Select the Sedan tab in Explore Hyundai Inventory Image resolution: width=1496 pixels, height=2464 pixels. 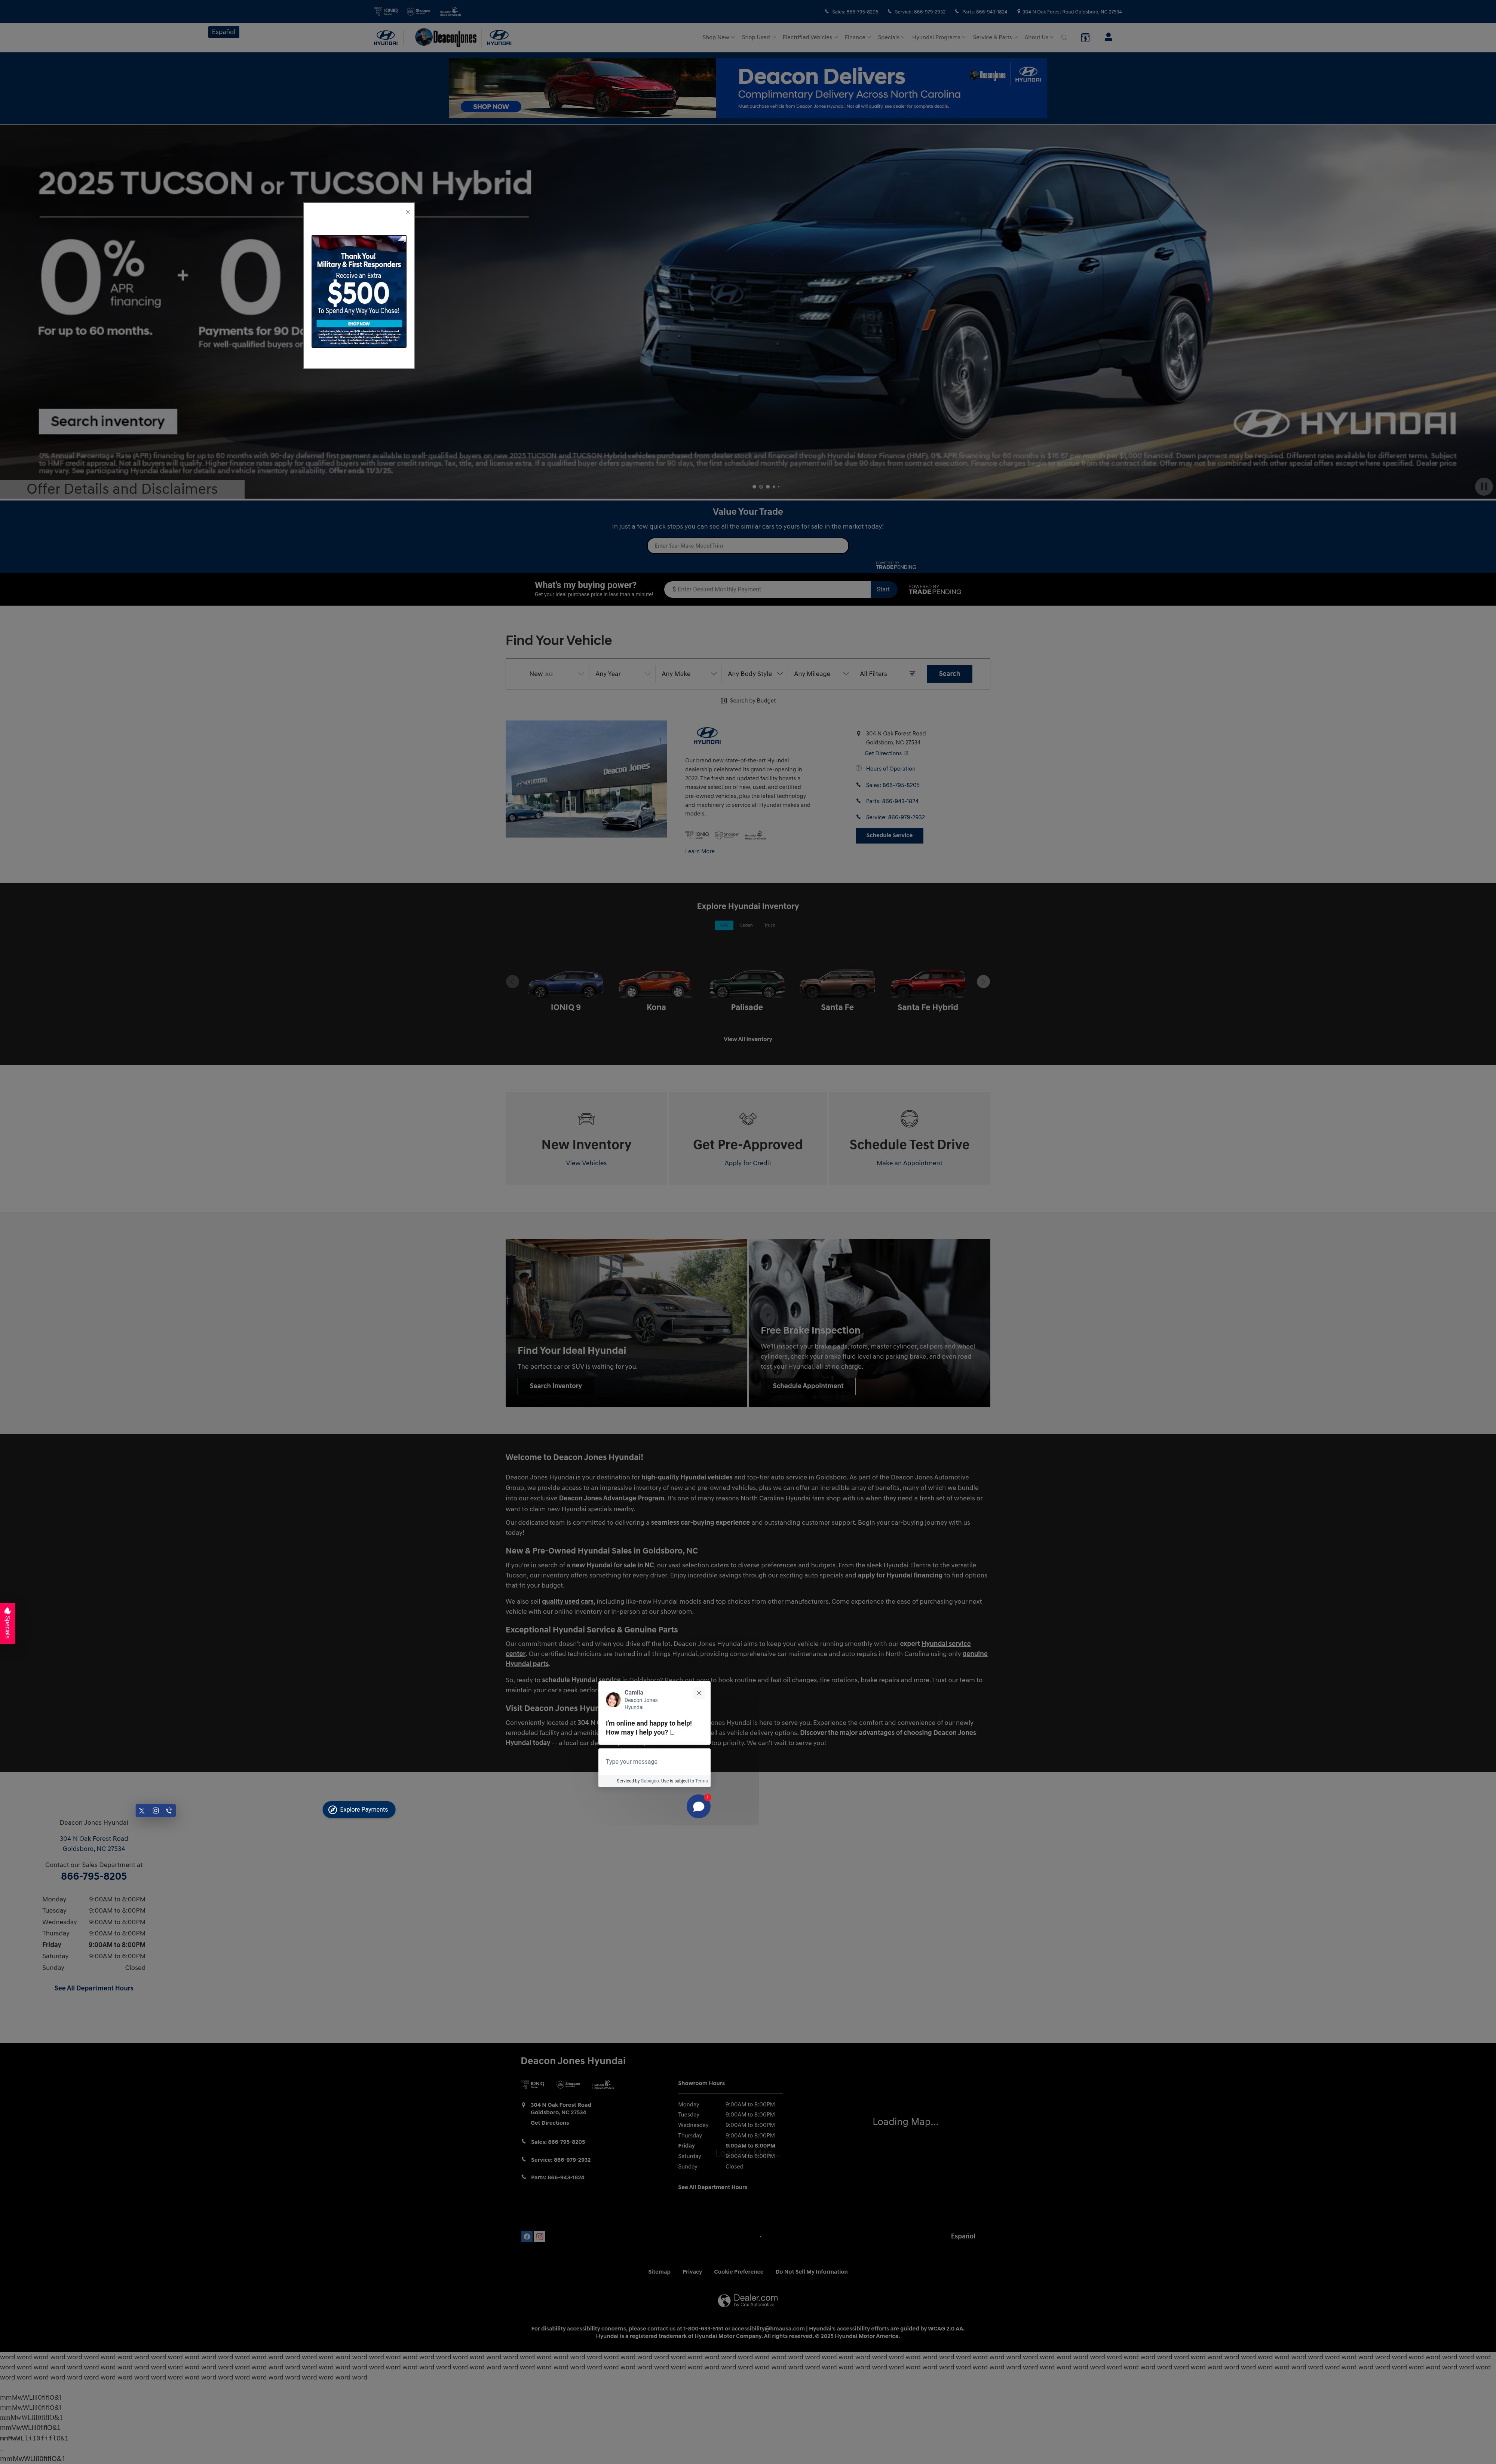(746, 925)
